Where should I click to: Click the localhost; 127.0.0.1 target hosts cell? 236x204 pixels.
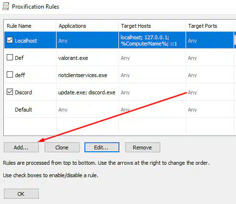point(152,40)
